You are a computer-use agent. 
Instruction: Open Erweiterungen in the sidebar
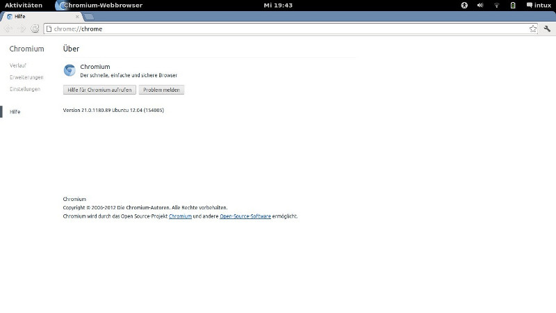click(26, 77)
